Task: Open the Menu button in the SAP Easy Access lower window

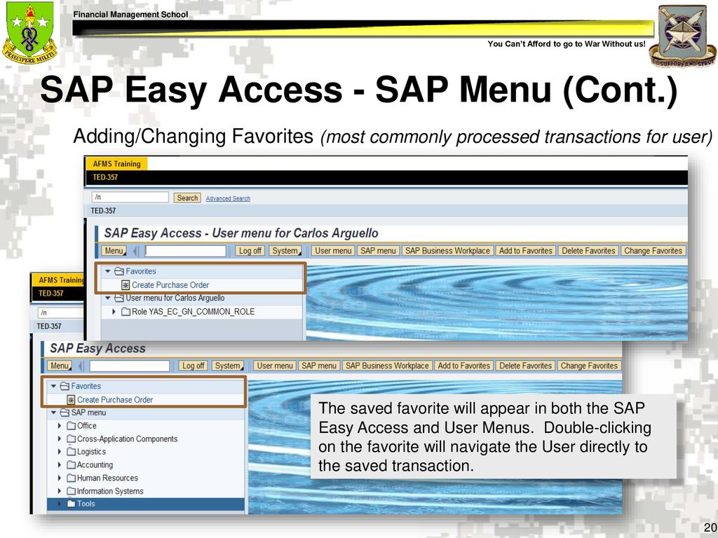Action: coord(60,366)
